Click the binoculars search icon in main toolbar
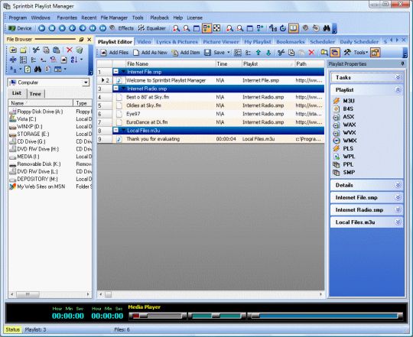 coord(327,28)
